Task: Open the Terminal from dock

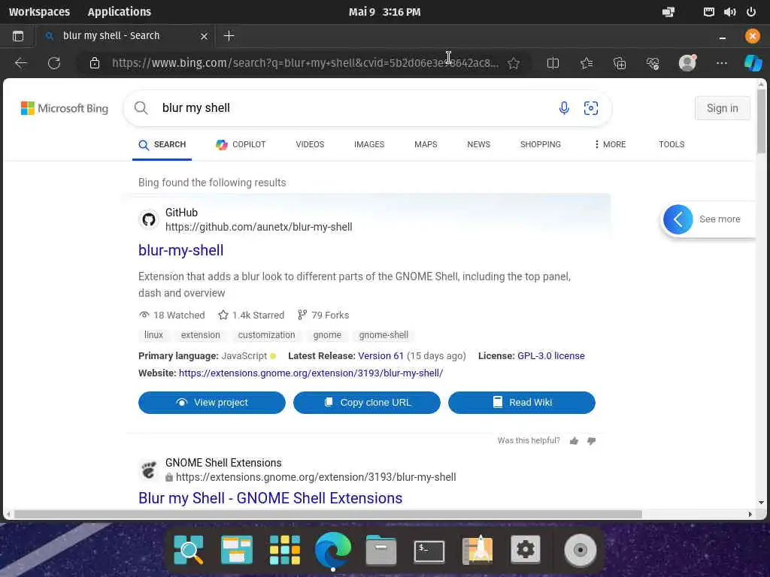Action: pos(429,551)
